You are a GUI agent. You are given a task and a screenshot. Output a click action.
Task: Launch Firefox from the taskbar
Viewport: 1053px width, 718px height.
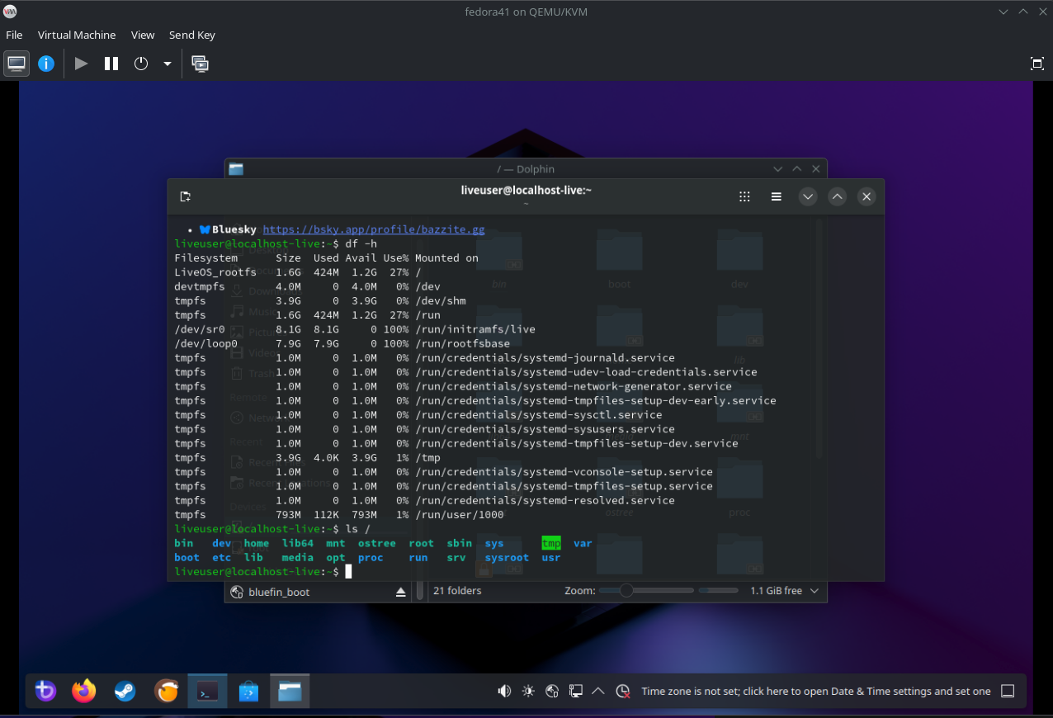pos(84,691)
